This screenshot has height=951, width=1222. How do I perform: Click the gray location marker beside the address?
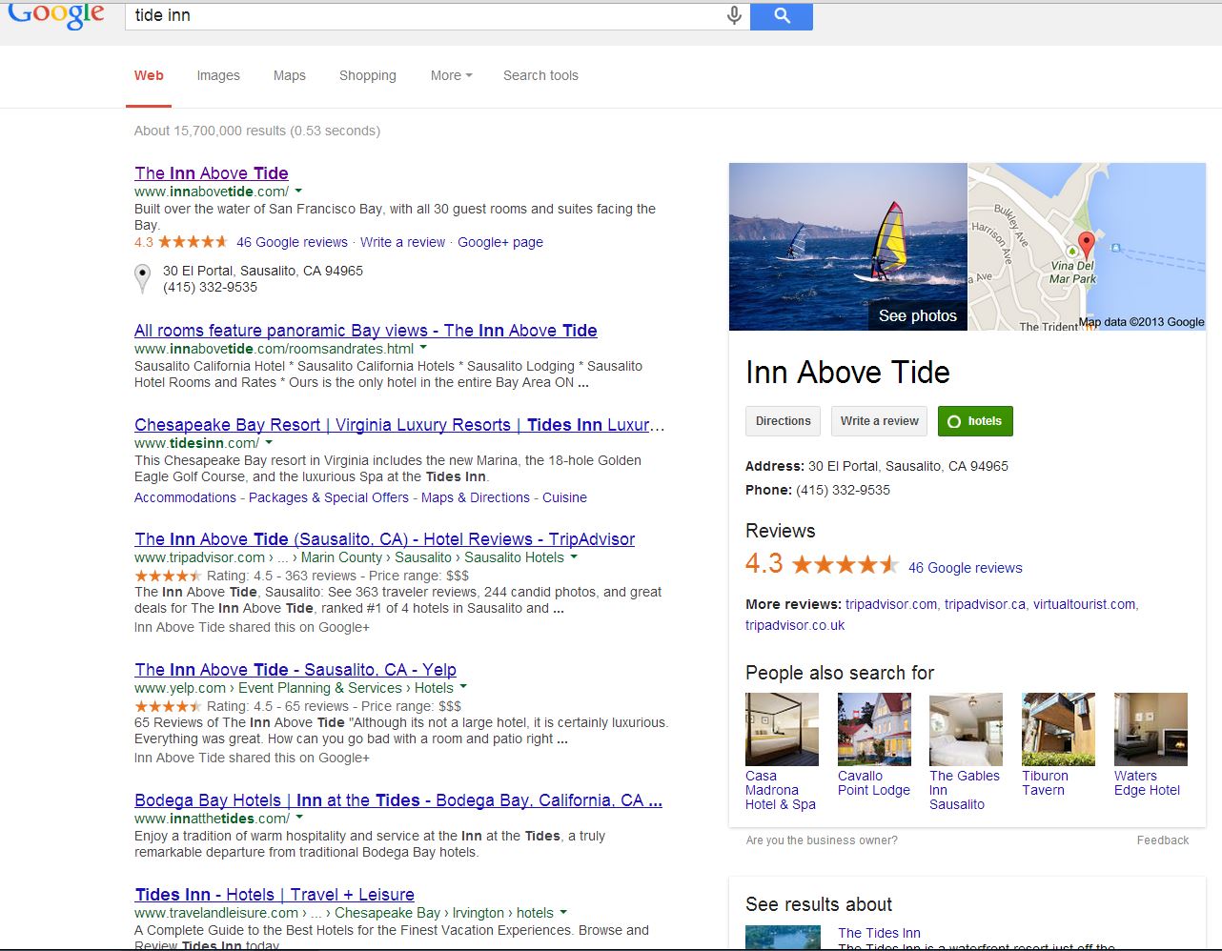[143, 278]
